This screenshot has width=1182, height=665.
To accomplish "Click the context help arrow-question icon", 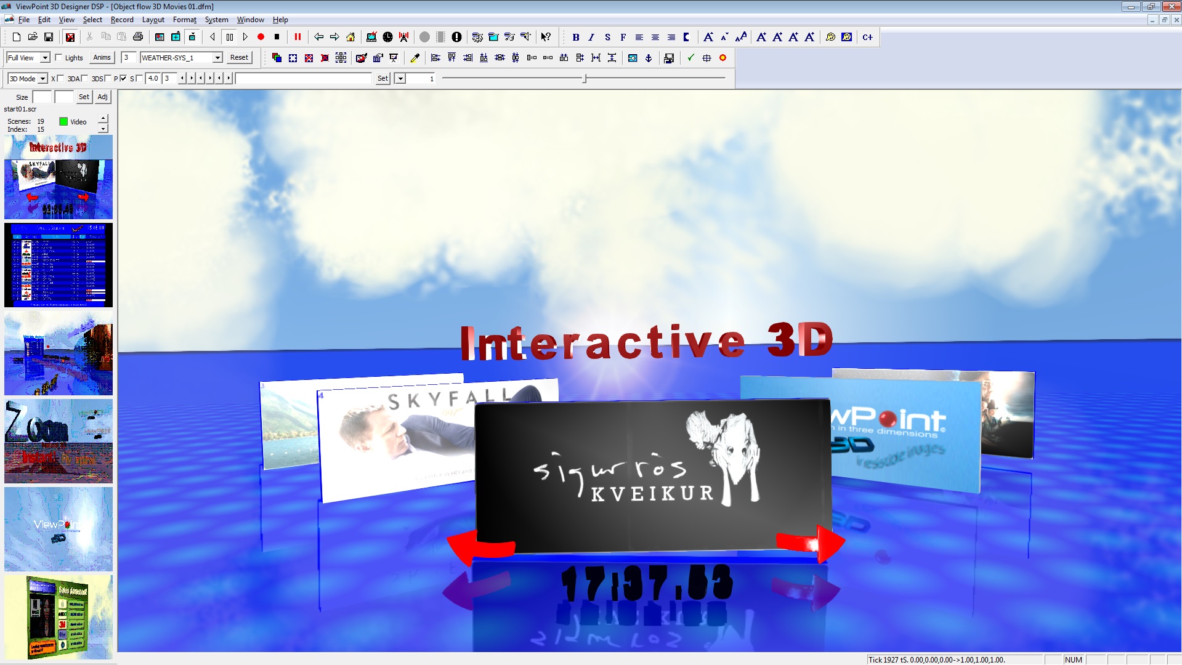I will point(546,37).
